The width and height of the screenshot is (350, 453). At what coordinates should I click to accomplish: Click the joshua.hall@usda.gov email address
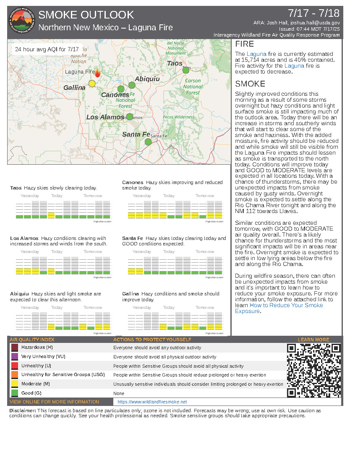(315, 23)
